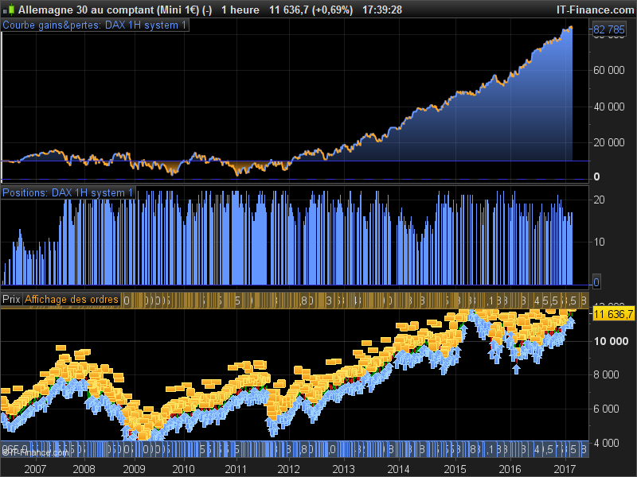
Task: Click the equity curve peak near 82 785
Action: [570, 28]
